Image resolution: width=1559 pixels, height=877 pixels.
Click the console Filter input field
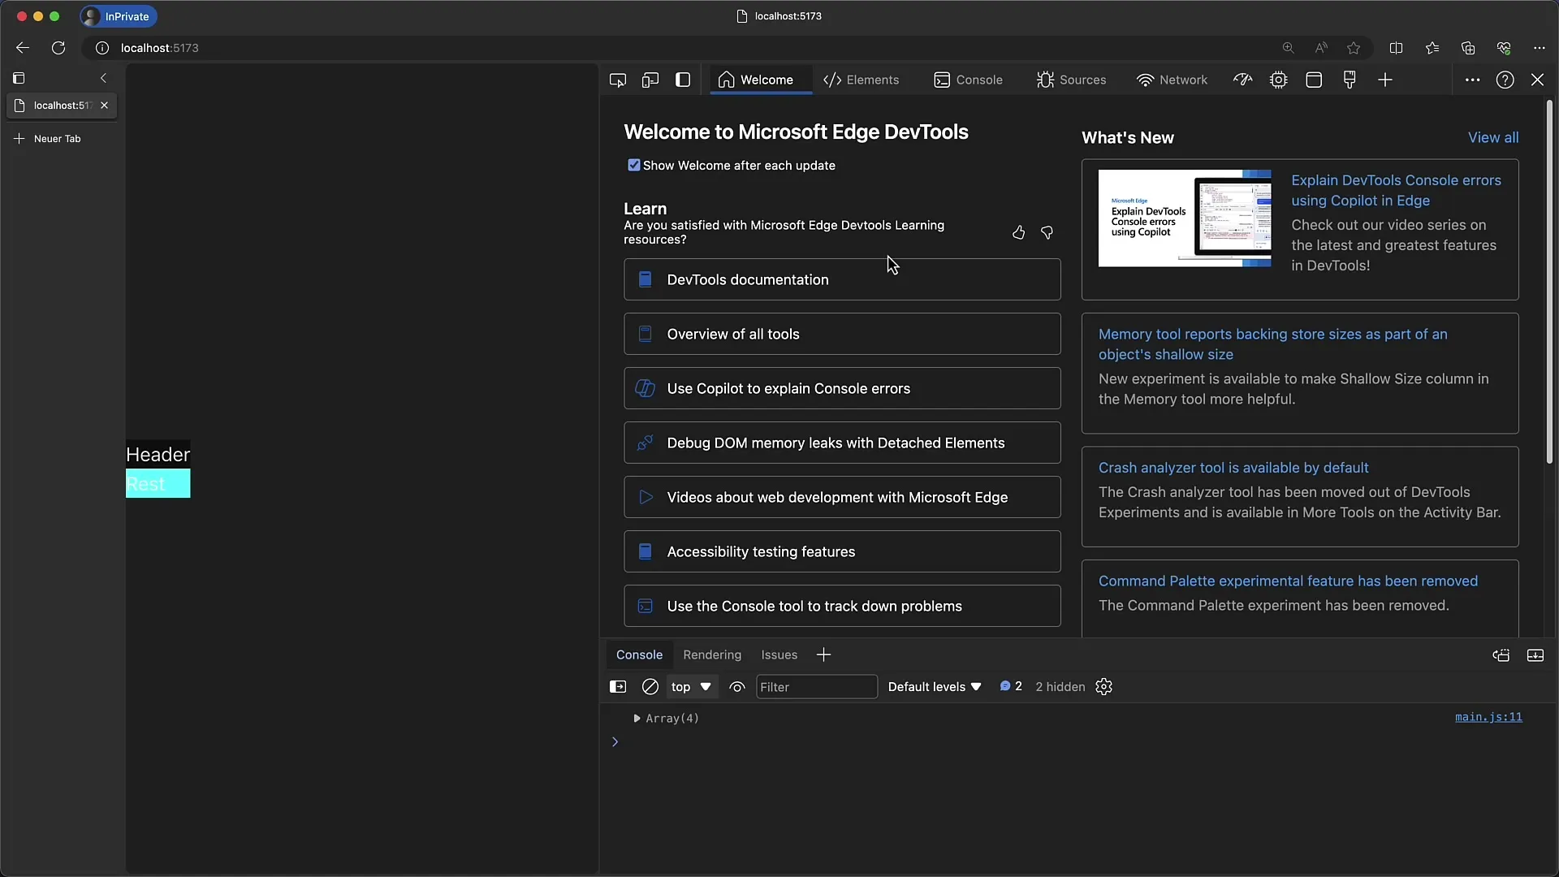pos(816,686)
